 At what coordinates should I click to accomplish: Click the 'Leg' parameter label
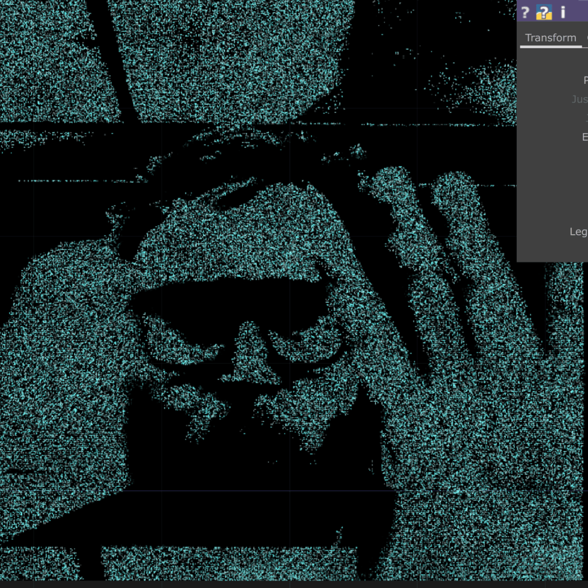tap(578, 231)
